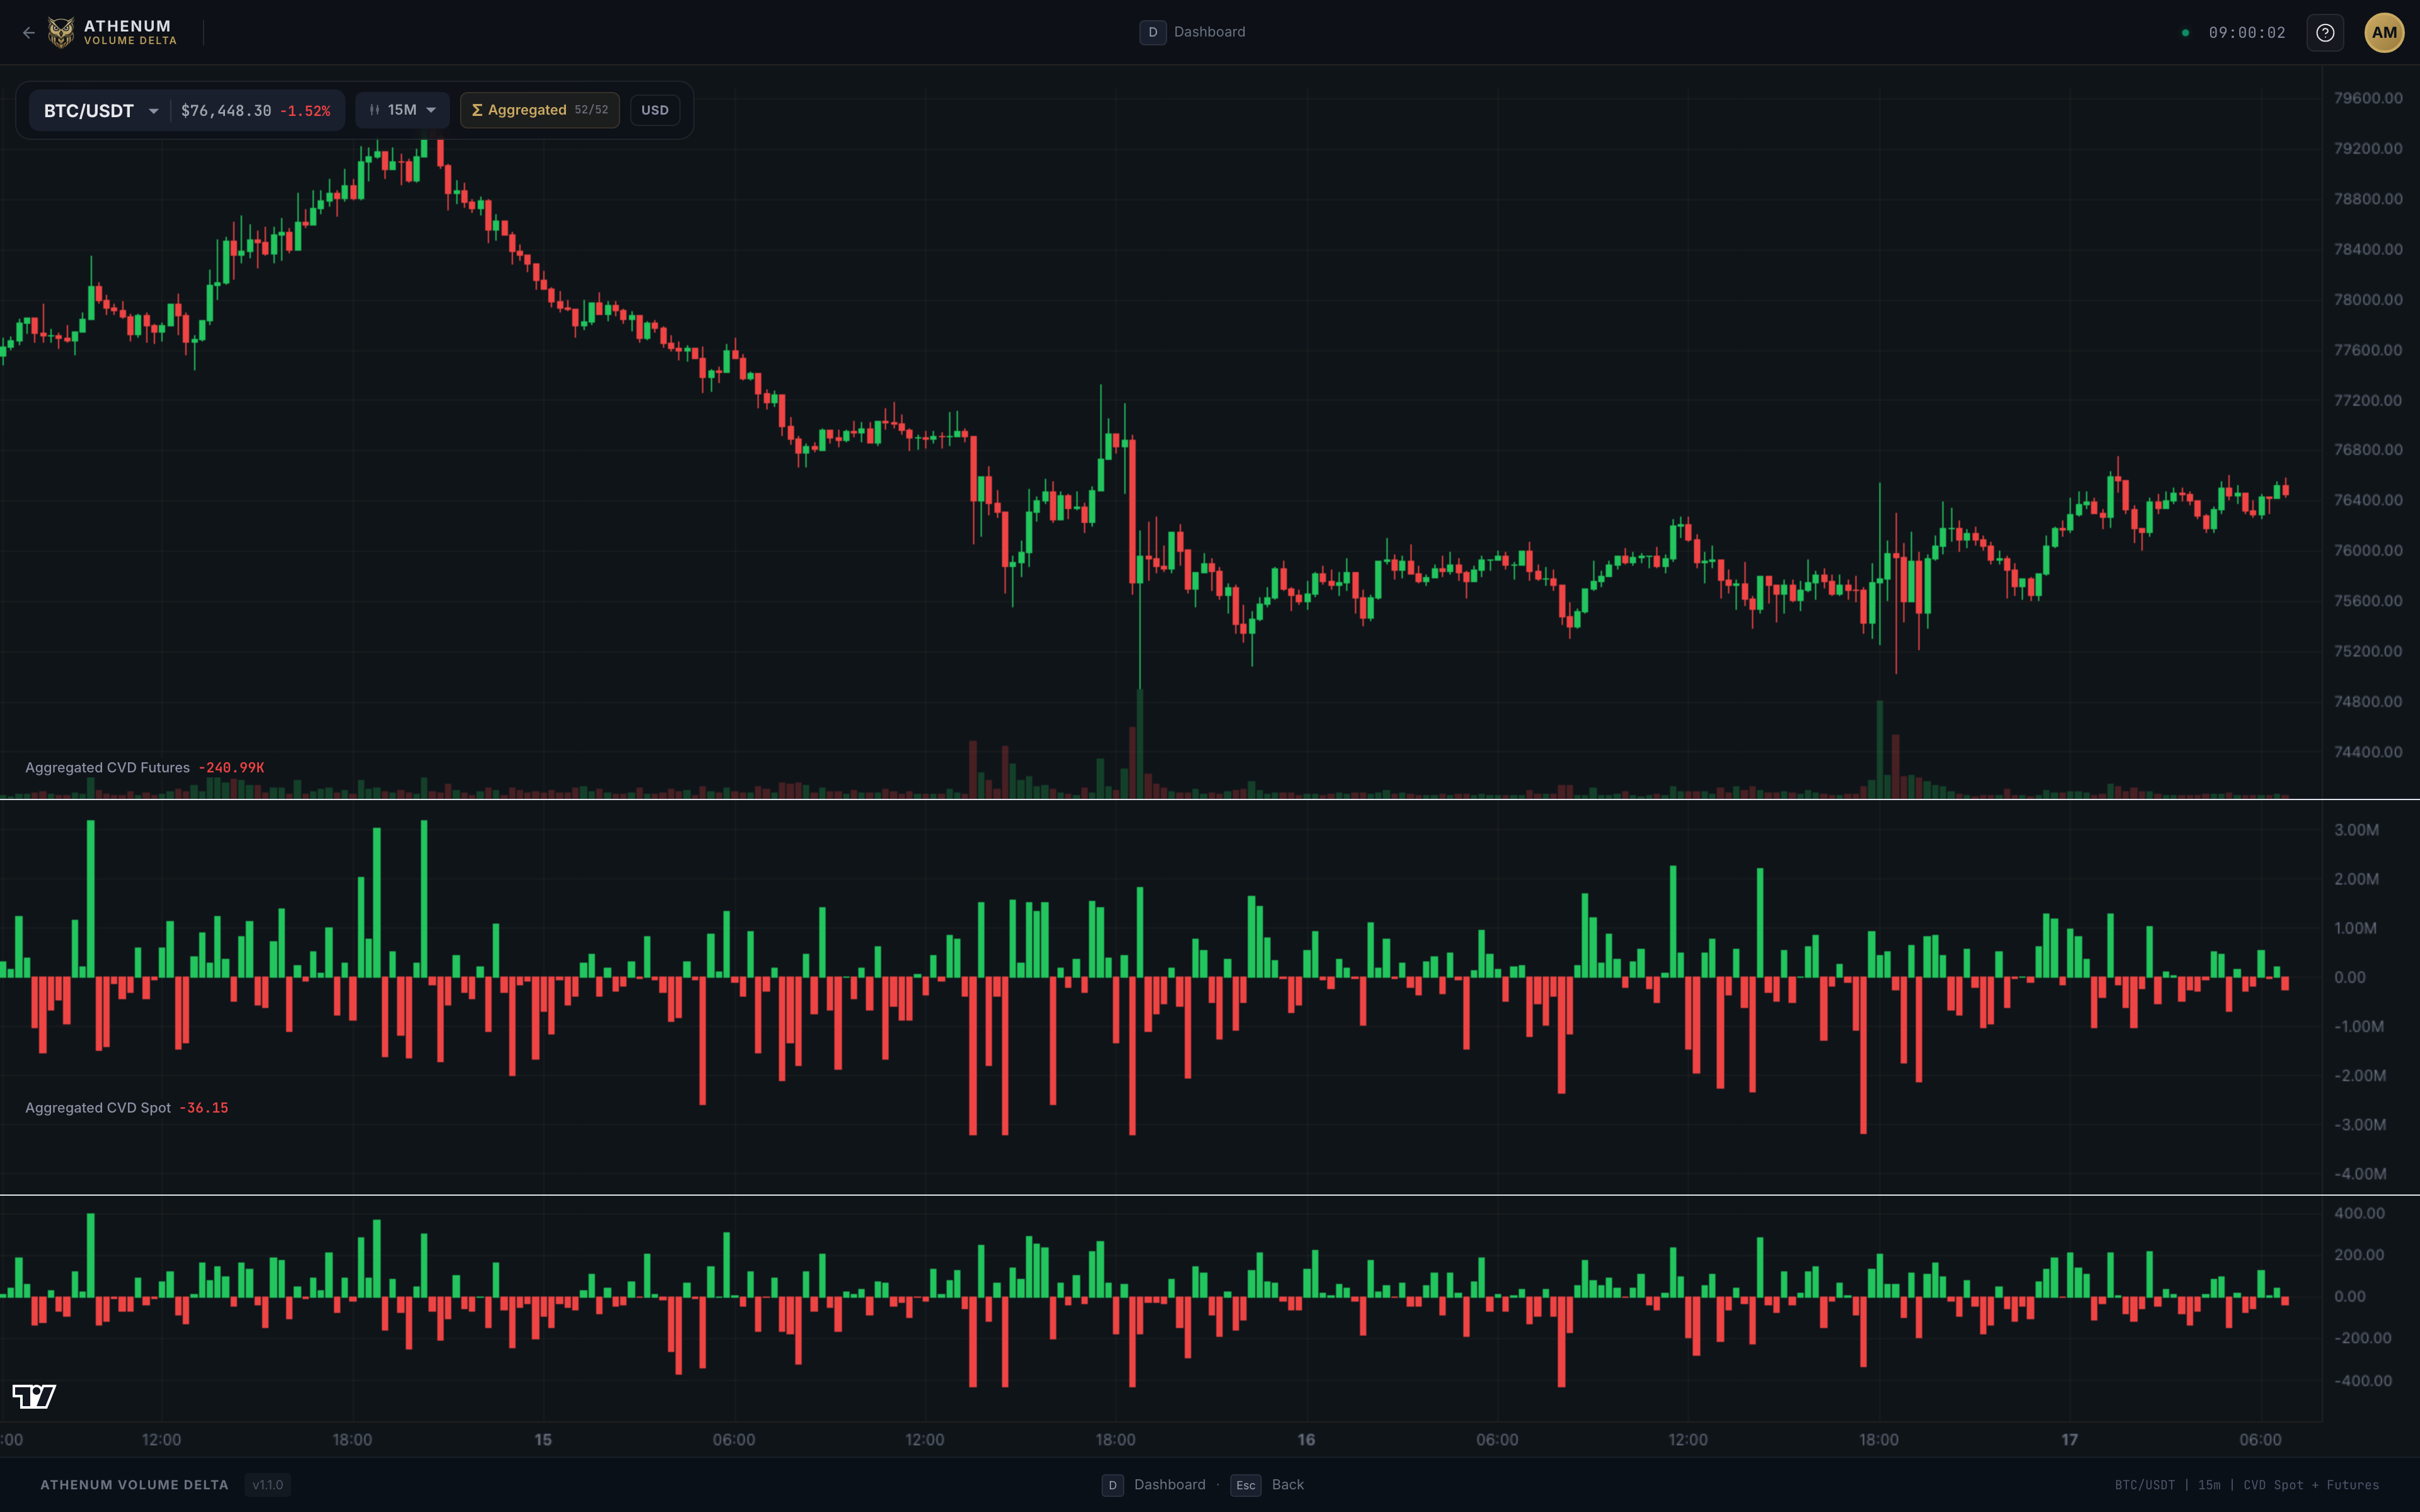Go to Dashboard in the top bar

[1209, 32]
